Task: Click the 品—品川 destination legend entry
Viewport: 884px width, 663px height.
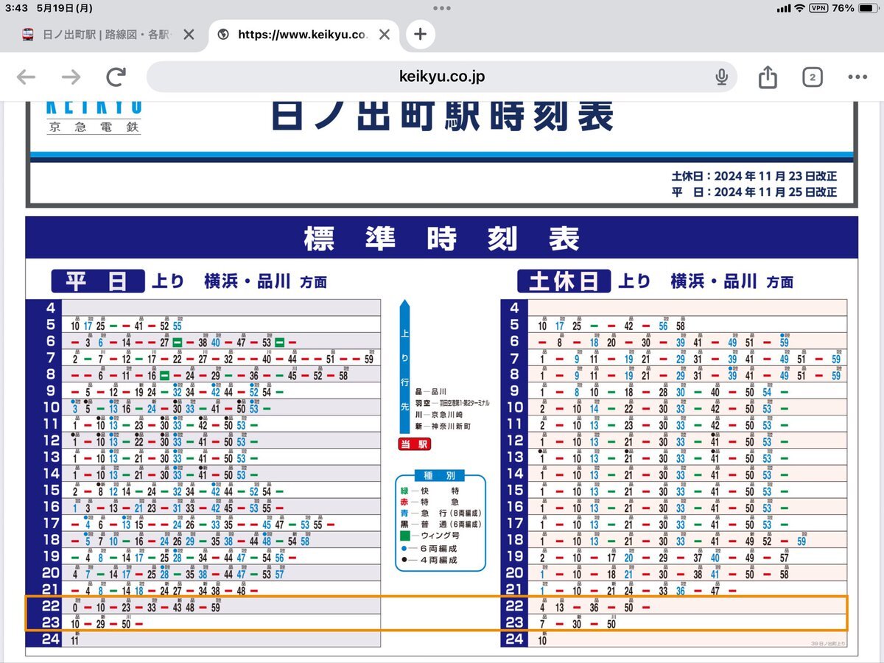Action: tap(432, 393)
